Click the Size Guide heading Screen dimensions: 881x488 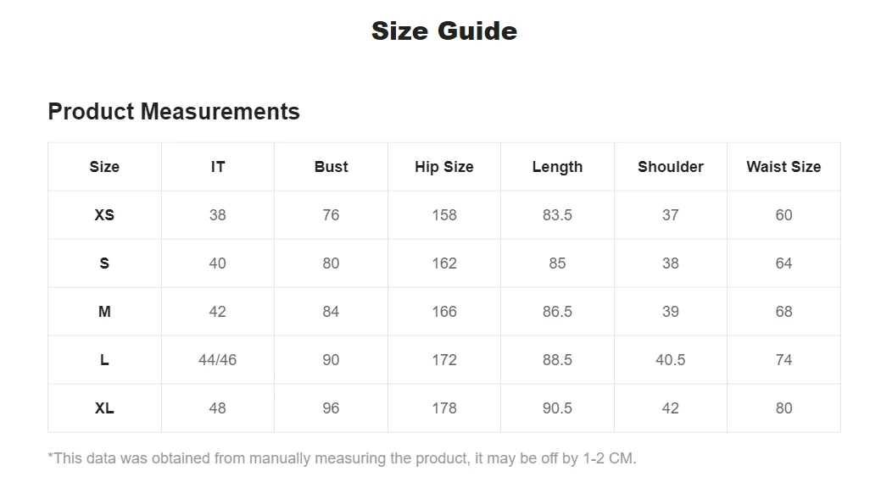point(443,30)
